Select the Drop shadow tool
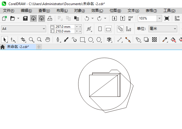Image resolution: width=182 pixels, height=129 pixels. (x=146, y=40)
